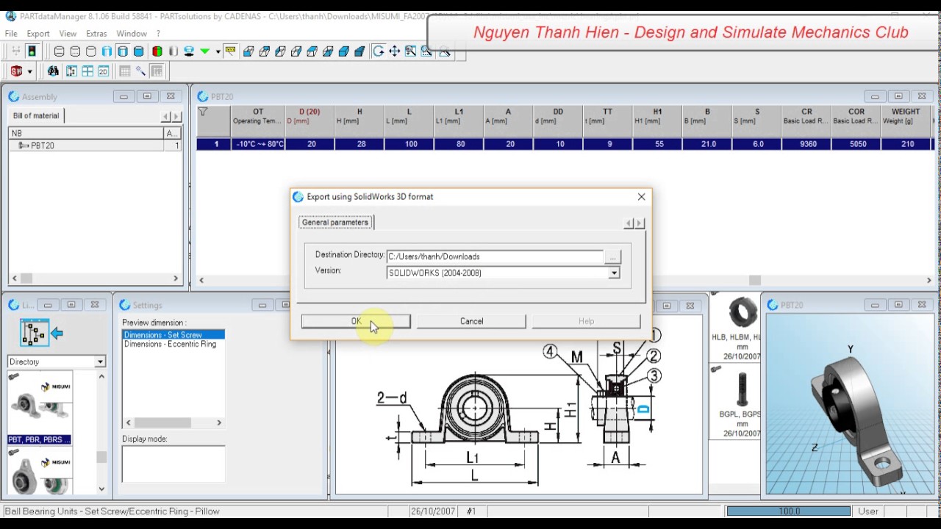Open the question mark help menu
This screenshot has width=941, height=529.
click(x=158, y=34)
